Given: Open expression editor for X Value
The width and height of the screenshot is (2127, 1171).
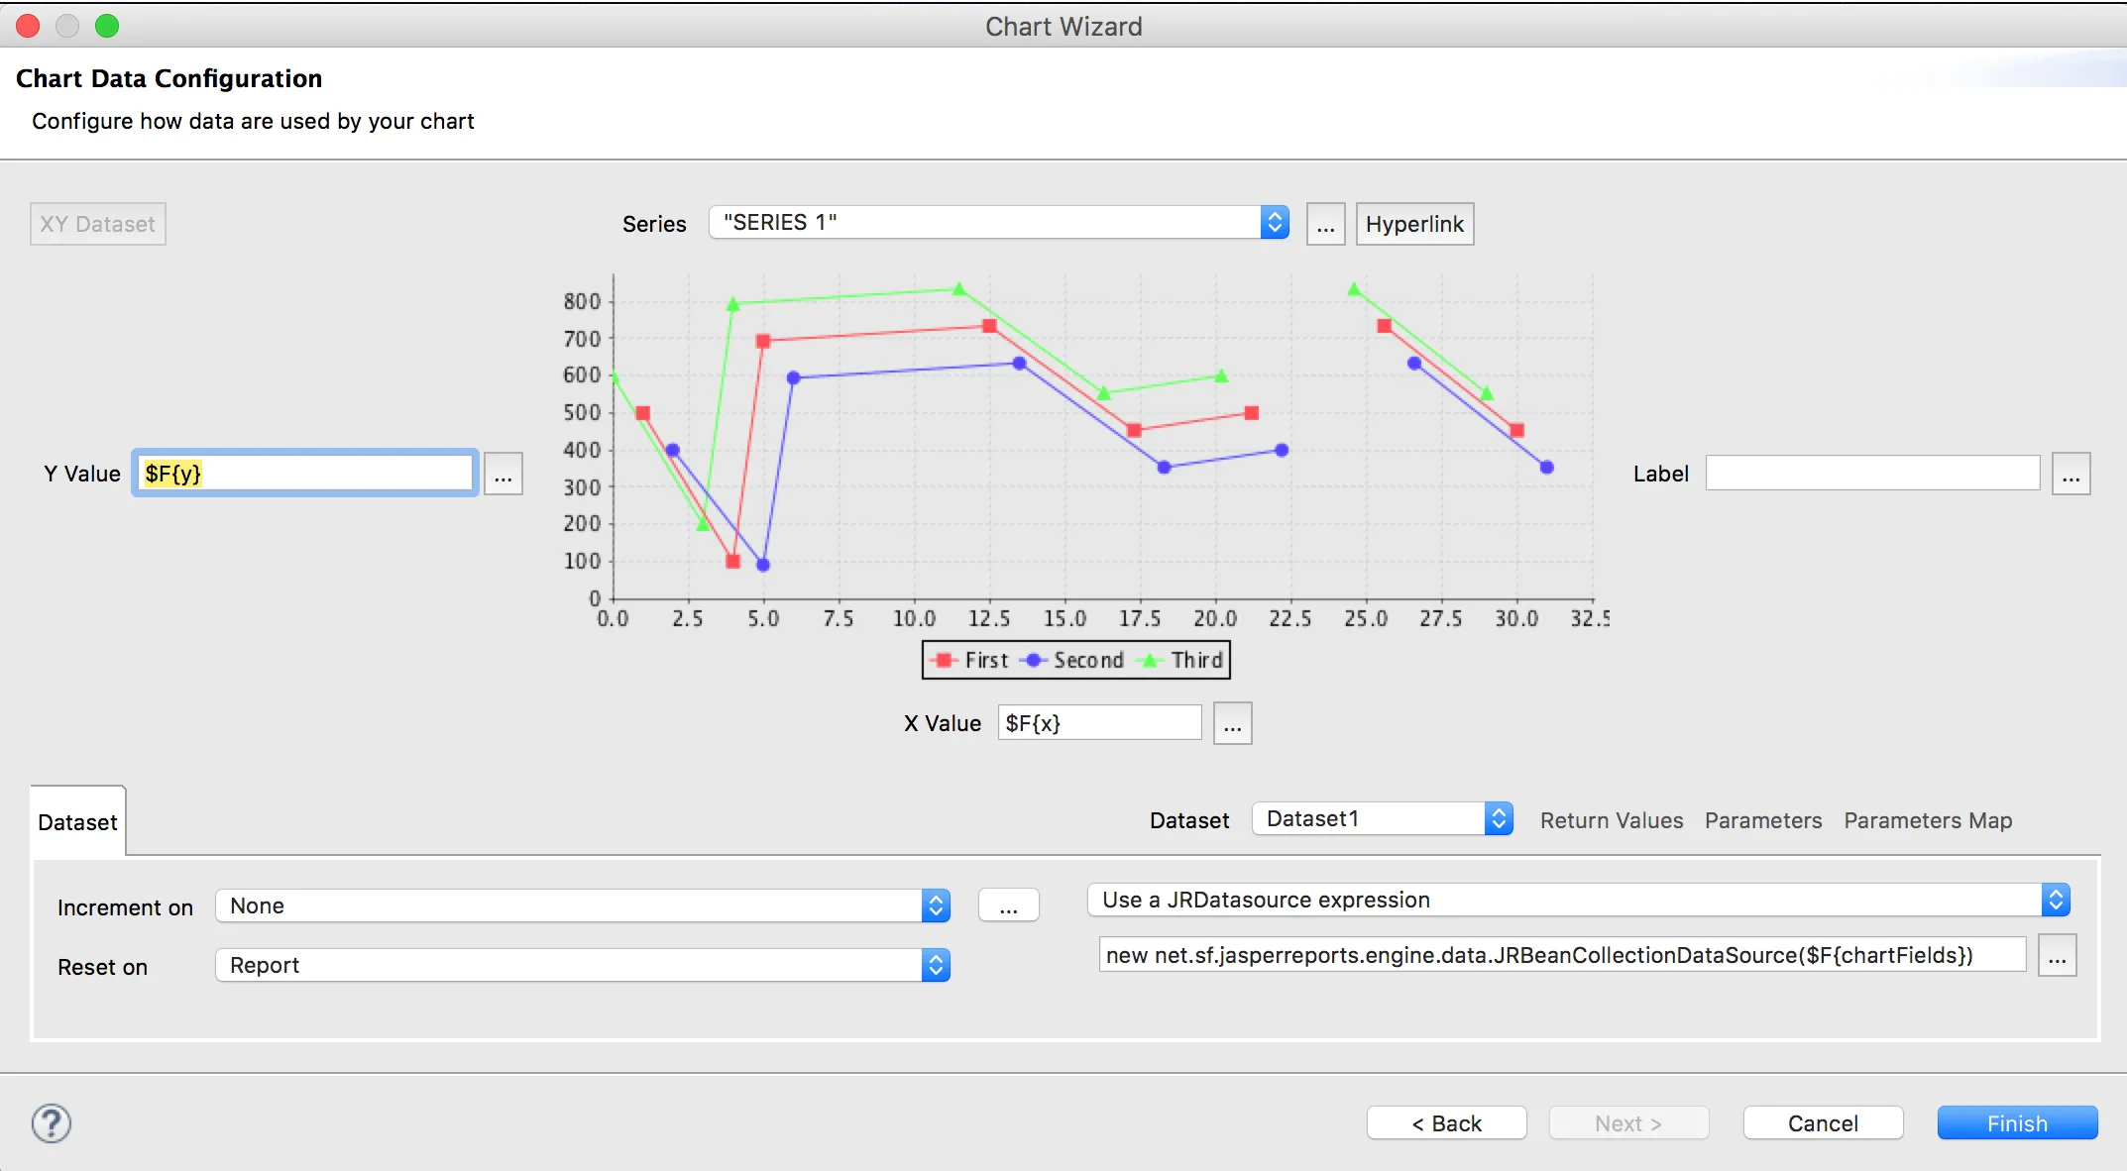Looking at the screenshot, I should coord(1232,723).
